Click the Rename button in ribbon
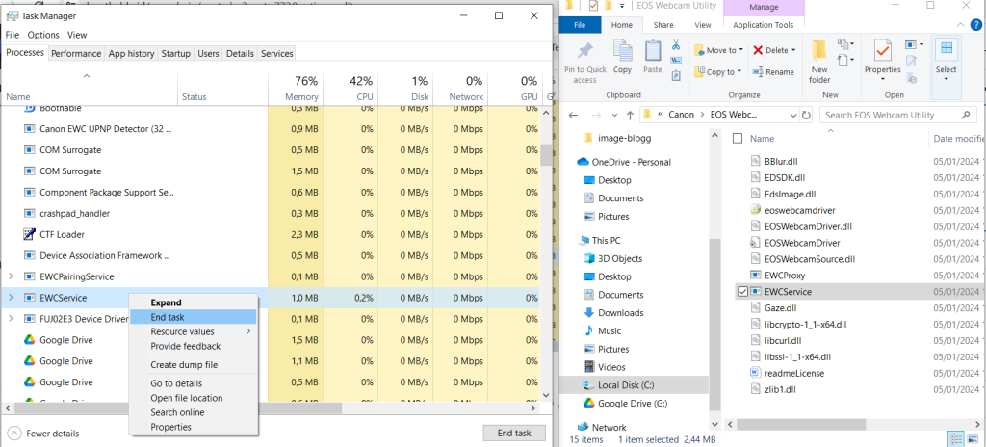Screen dimensions: 986x447 click(x=772, y=72)
